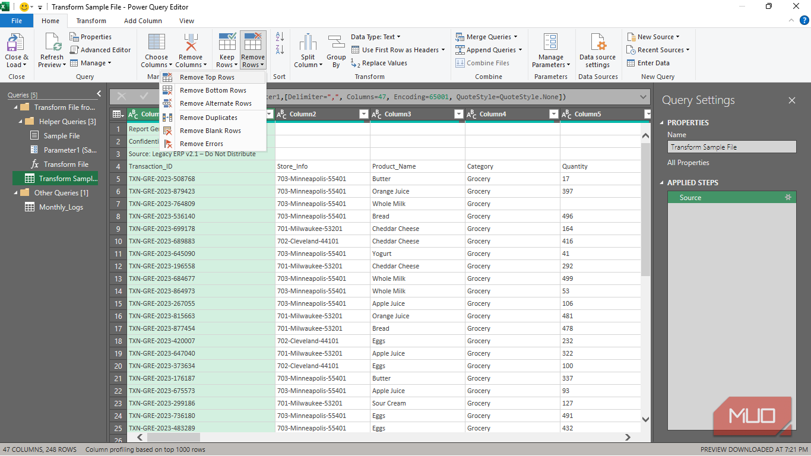Click the Split Column icon
811x456 pixels.
(x=308, y=43)
